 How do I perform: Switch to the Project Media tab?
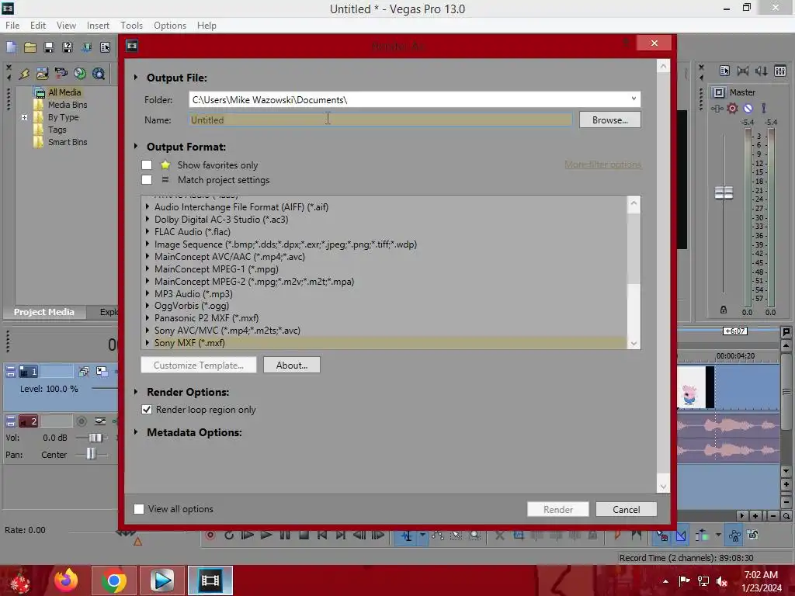click(x=44, y=312)
